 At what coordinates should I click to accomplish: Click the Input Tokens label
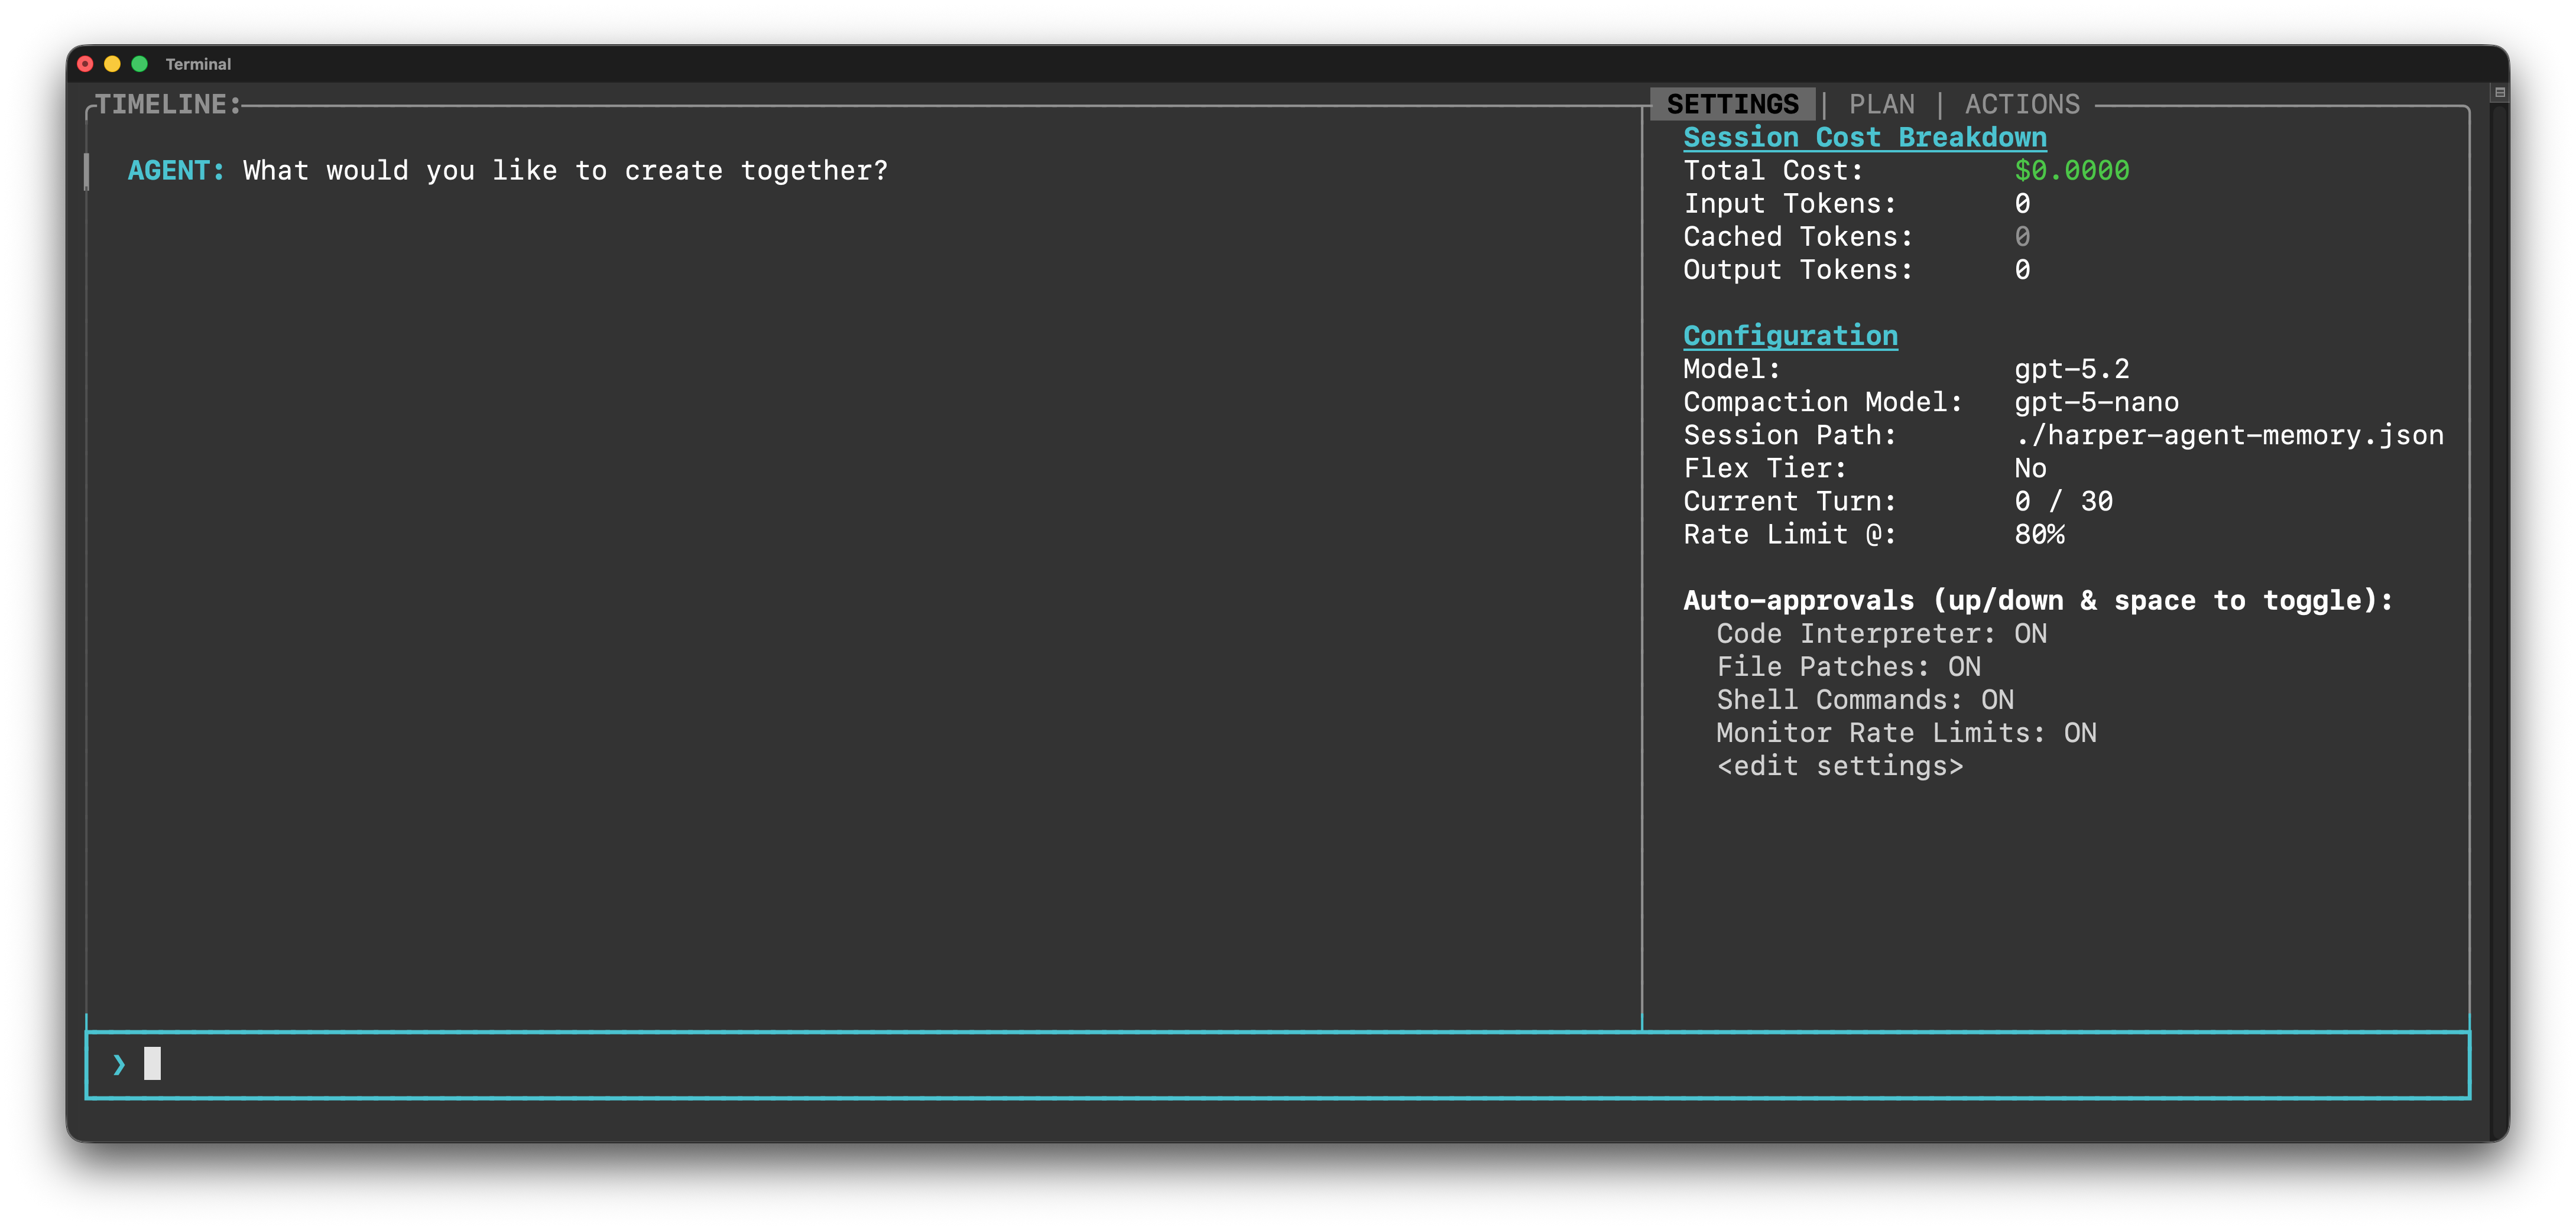[x=1790, y=203]
